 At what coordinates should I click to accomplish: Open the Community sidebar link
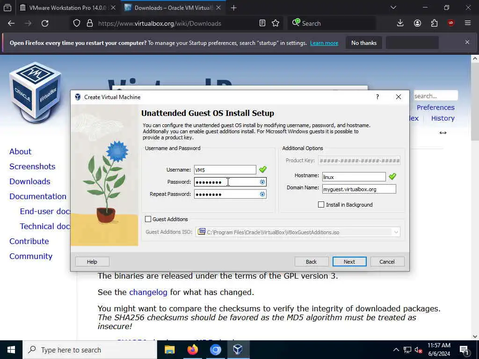click(31, 256)
